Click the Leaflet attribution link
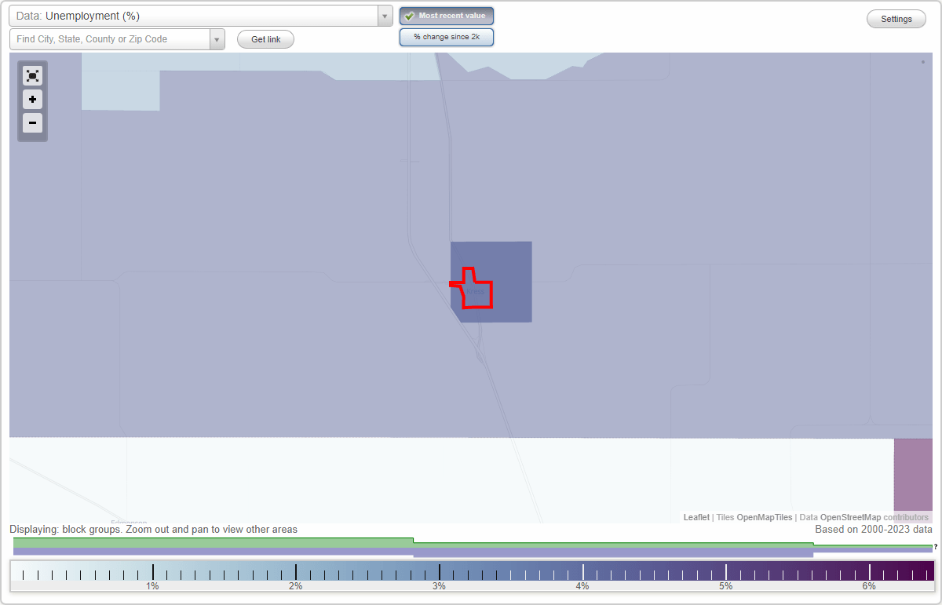Viewport: 942px width, 605px height. 696,518
